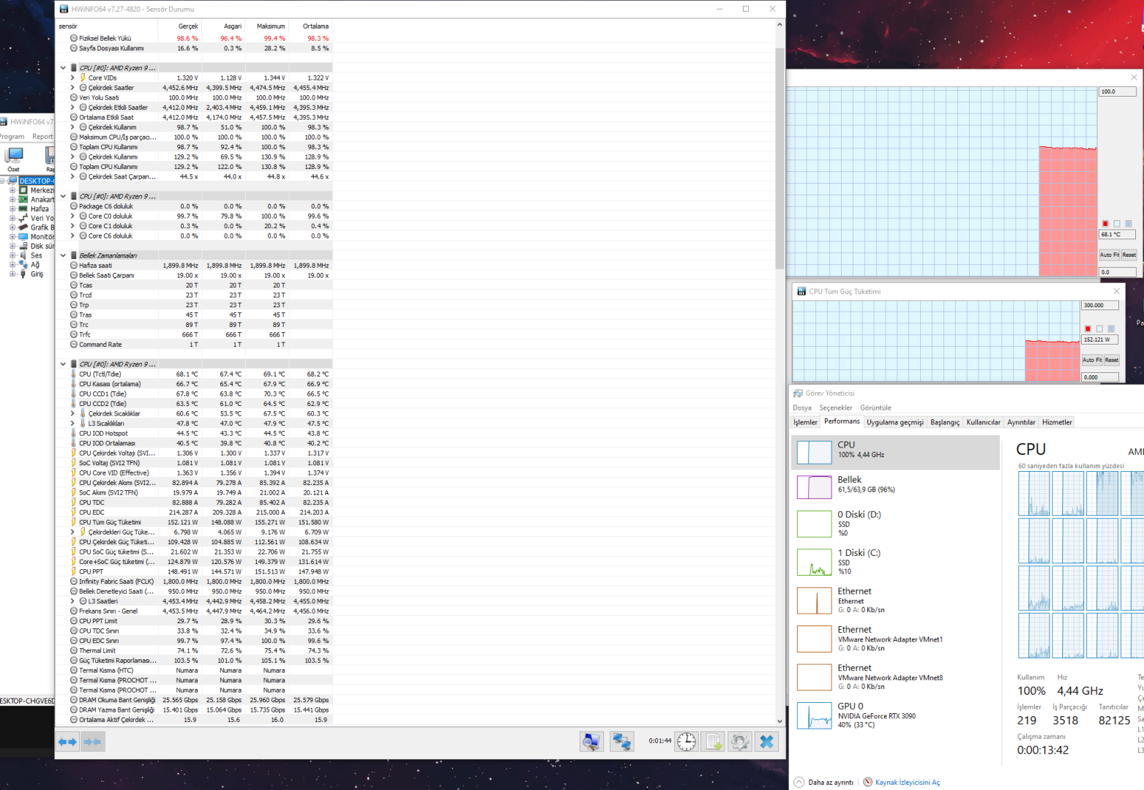Screen dimensions: 1144x790
Task: Open the network computers remote sensor icon
Action: (622, 742)
